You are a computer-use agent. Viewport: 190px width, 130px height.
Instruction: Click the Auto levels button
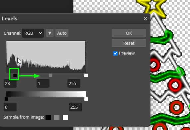[x=62, y=33]
